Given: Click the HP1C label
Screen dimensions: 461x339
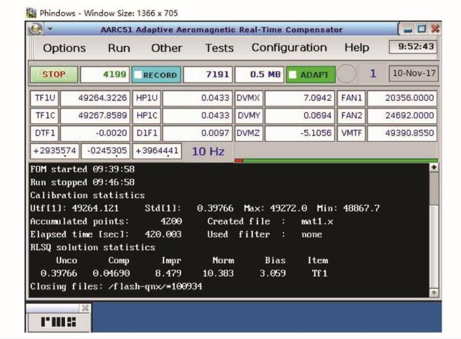Looking at the screenshot, I should [x=146, y=116].
